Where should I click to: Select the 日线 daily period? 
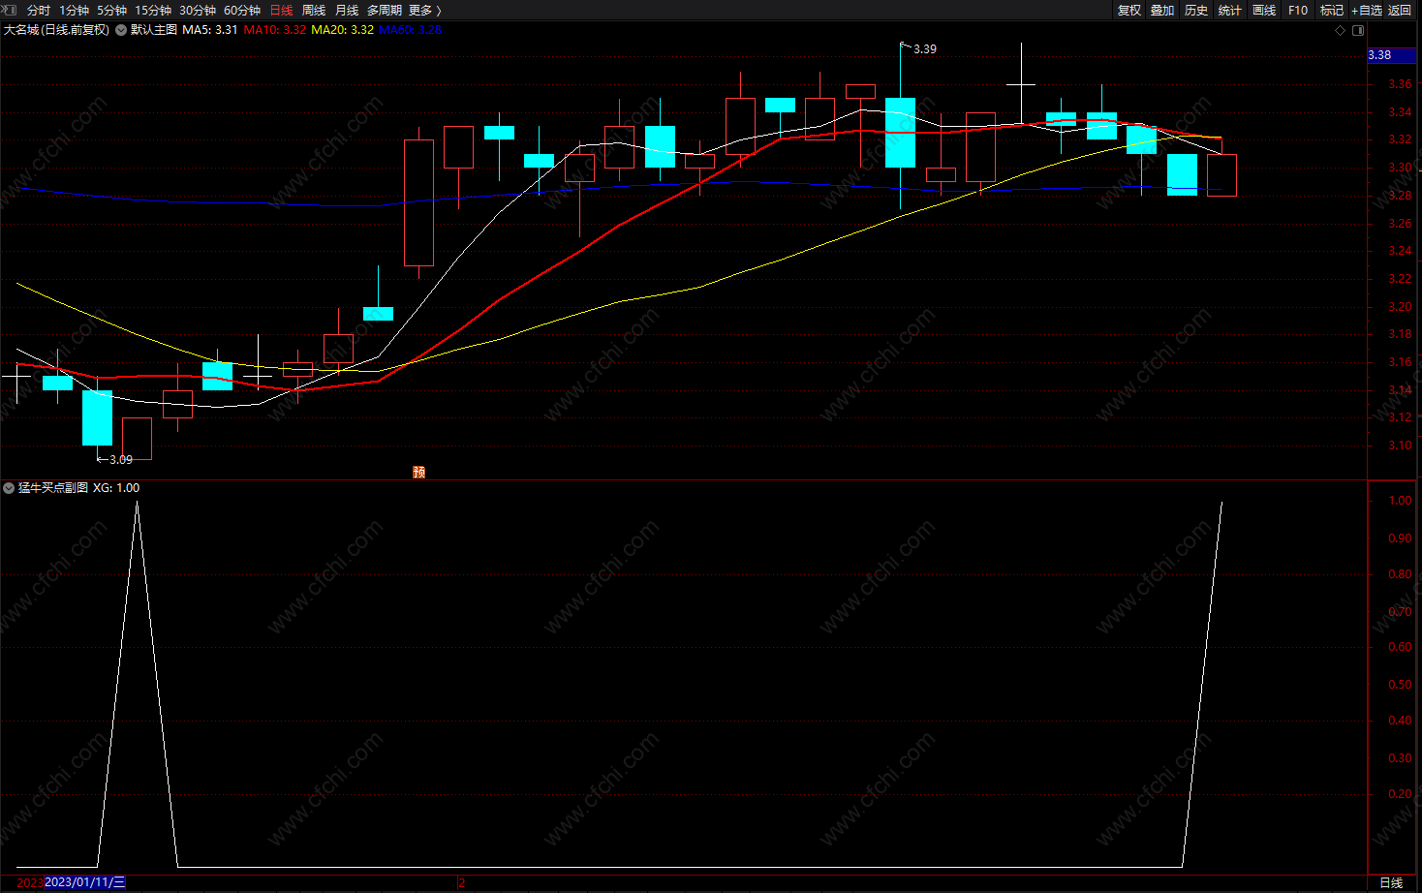click(x=281, y=10)
